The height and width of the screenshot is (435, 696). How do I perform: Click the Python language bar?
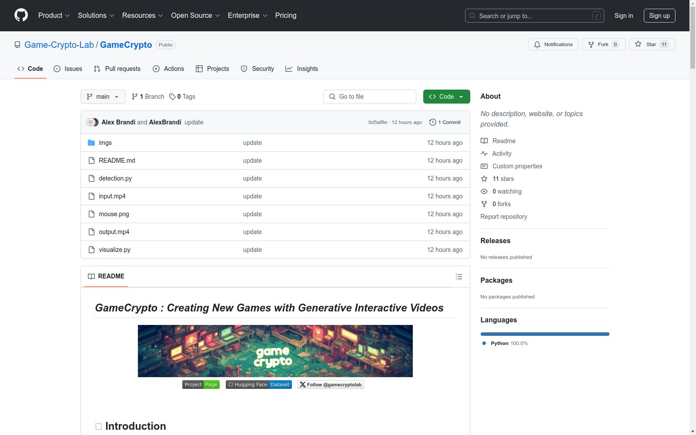click(x=545, y=334)
